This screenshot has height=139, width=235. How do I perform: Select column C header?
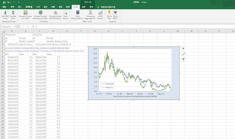[39, 31]
